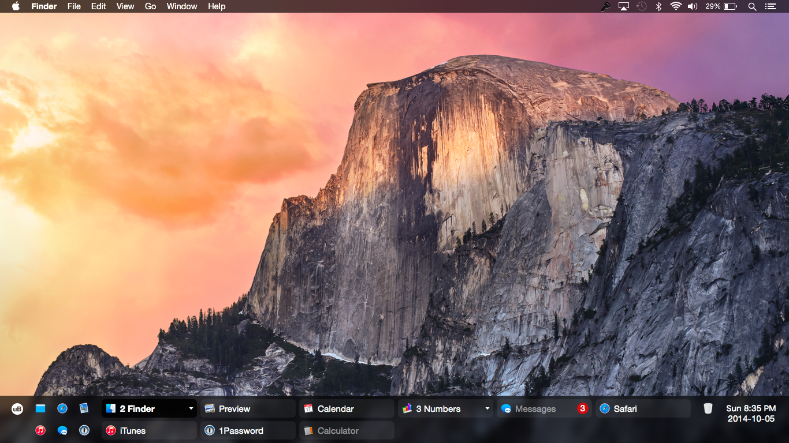The width and height of the screenshot is (789, 443).
Task: Switch to the Safari task button
Action: click(643, 408)
